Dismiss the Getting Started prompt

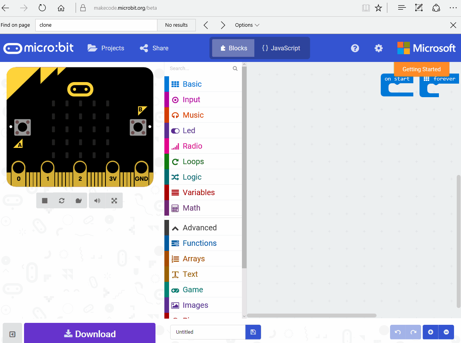[421, 69]
